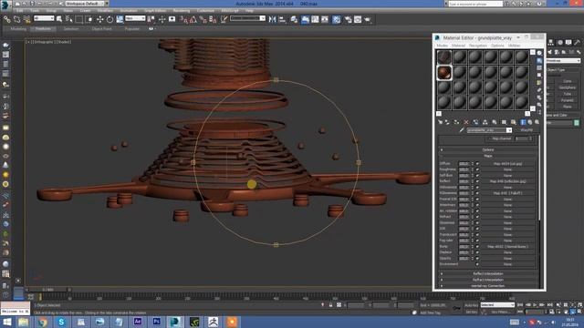
Task: Click the Select and Scale icon
Action: pyautogui.click(x=120, y=19)
